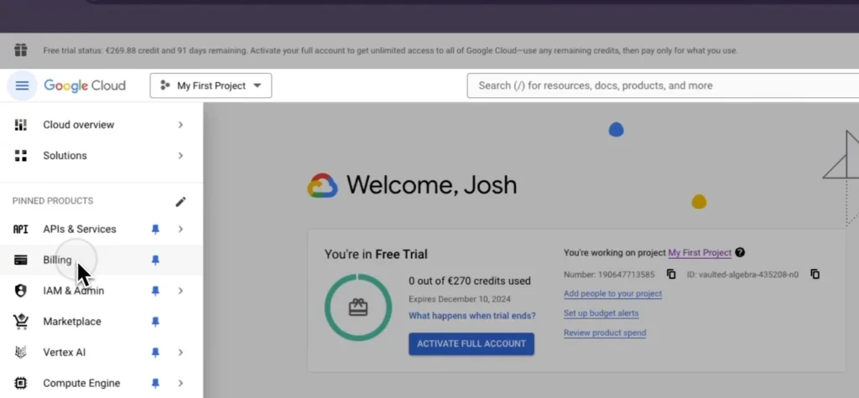This screenshot has width=859, height=398.
Task: Open the hamburger navigation menu
Action: pos(22,85)
